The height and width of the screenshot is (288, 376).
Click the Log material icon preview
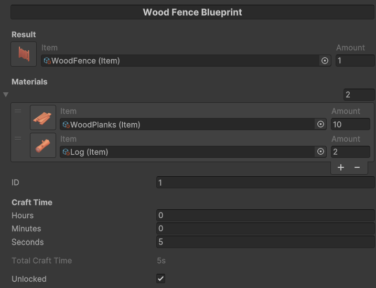(43, 145)
